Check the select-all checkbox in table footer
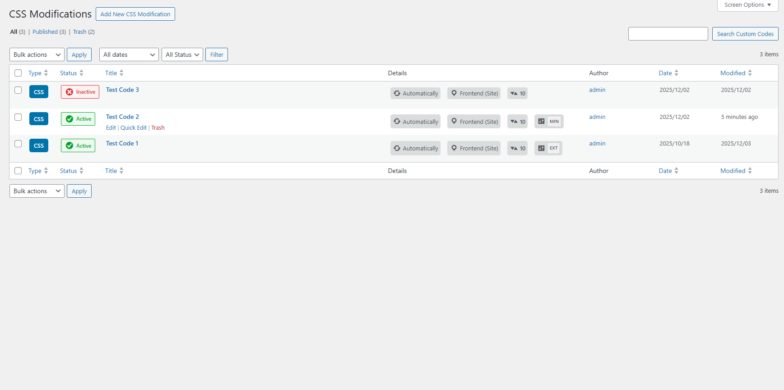This screenshot has width=784, height=390. (18, 171)
